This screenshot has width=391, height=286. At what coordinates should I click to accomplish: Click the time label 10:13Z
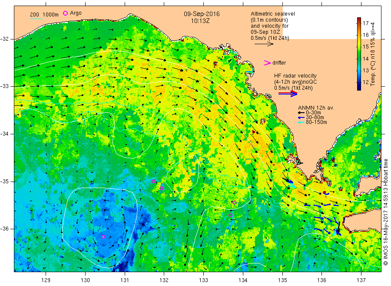click(x=200, y=21)
